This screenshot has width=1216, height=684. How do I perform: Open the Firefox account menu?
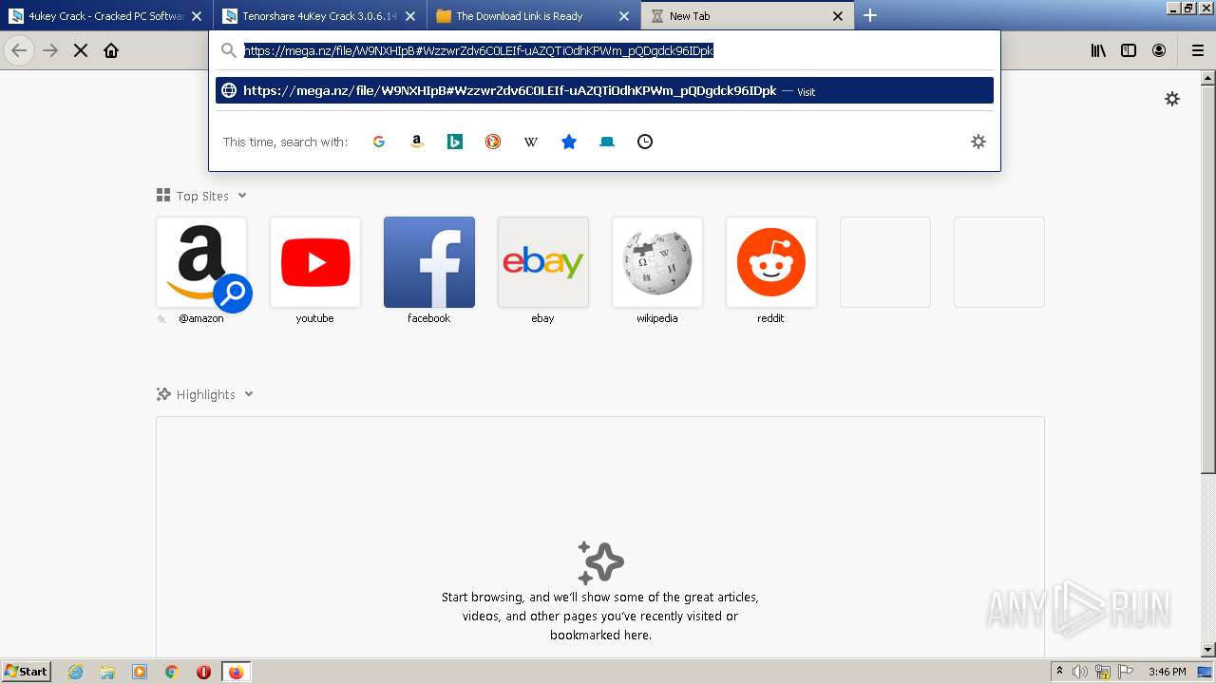(1159, 50)
